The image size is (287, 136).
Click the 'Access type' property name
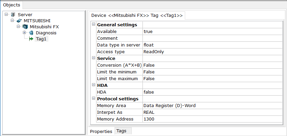[111, 52]
